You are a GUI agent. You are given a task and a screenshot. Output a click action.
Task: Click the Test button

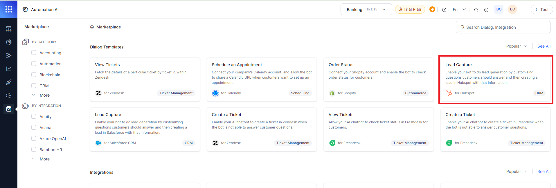(x=541, y=10)
